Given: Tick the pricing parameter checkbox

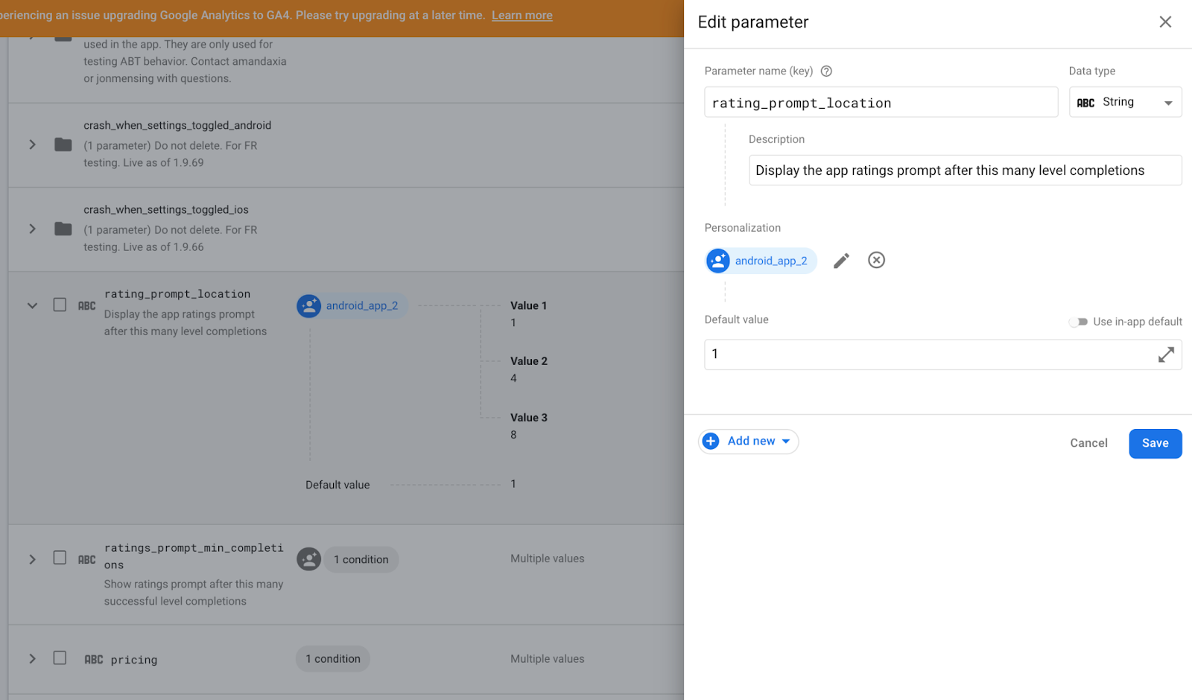Looking at the screenshot, I should [60, 658].
